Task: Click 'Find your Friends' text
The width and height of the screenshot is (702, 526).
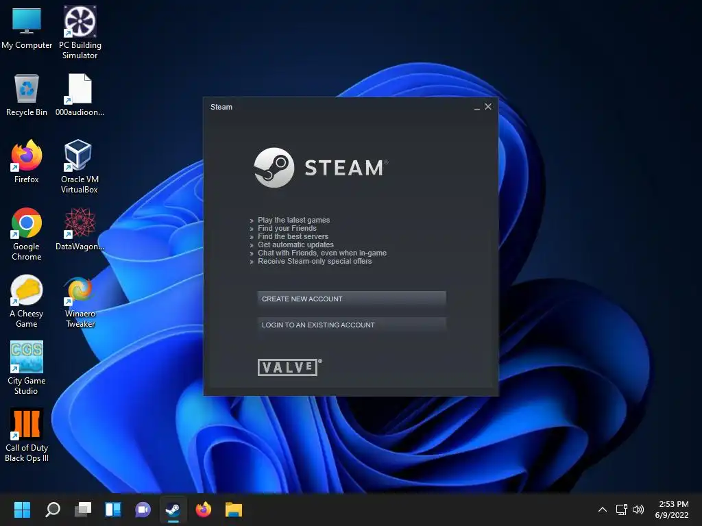Action: (x=287, y=228)
